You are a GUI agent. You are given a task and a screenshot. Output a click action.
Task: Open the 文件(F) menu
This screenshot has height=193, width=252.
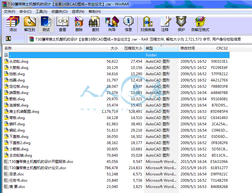pyautogui.click(x=10, y=12)
